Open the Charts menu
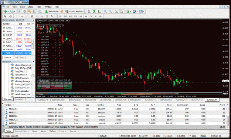Image resolution: width=231 pixels, height=139 pixels. pyautogui.click(x=31, y=7)
